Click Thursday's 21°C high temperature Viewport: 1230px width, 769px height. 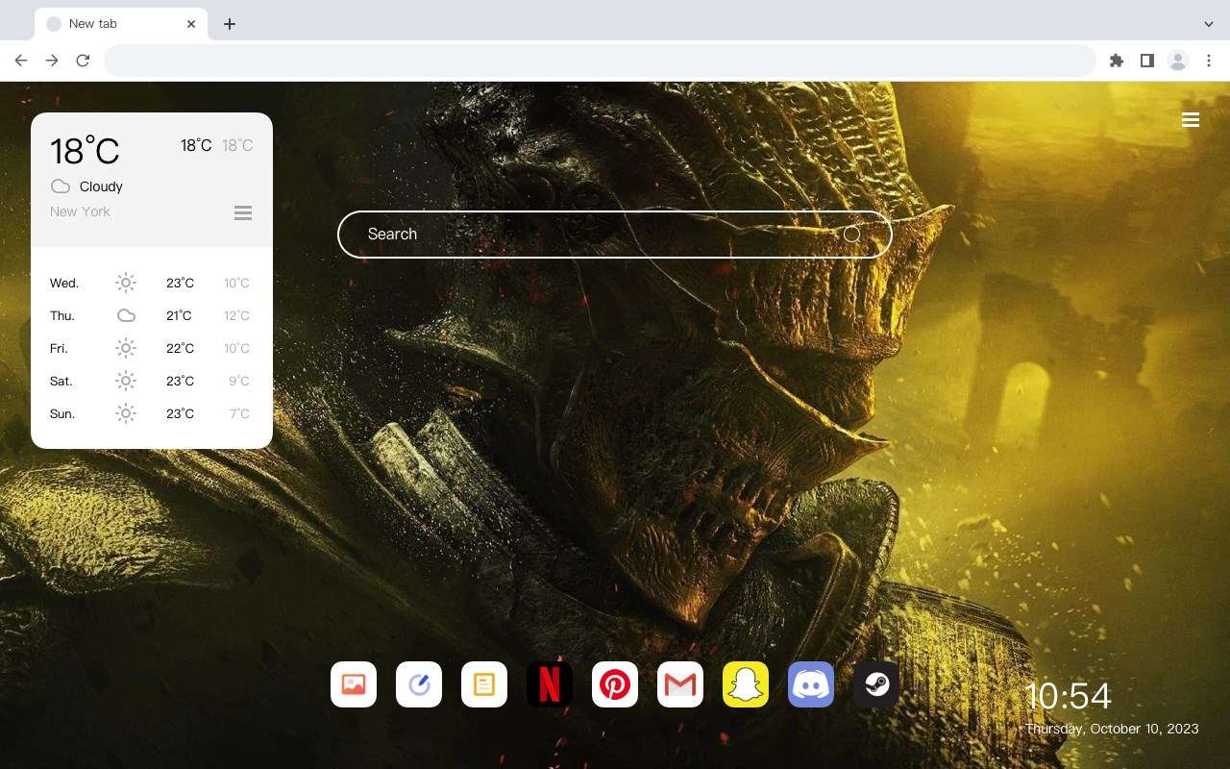click(x=180, y=315)
